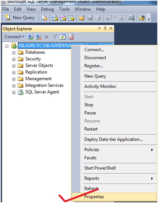
Task: Choose Refresh in the context menu
Action: pyautogui.click(x=114, y=189)
